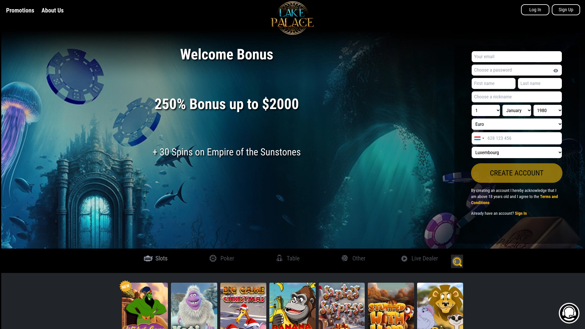The image size is (585, 329).
Task: Select the Poker chip icon
Action: (213, 258)
